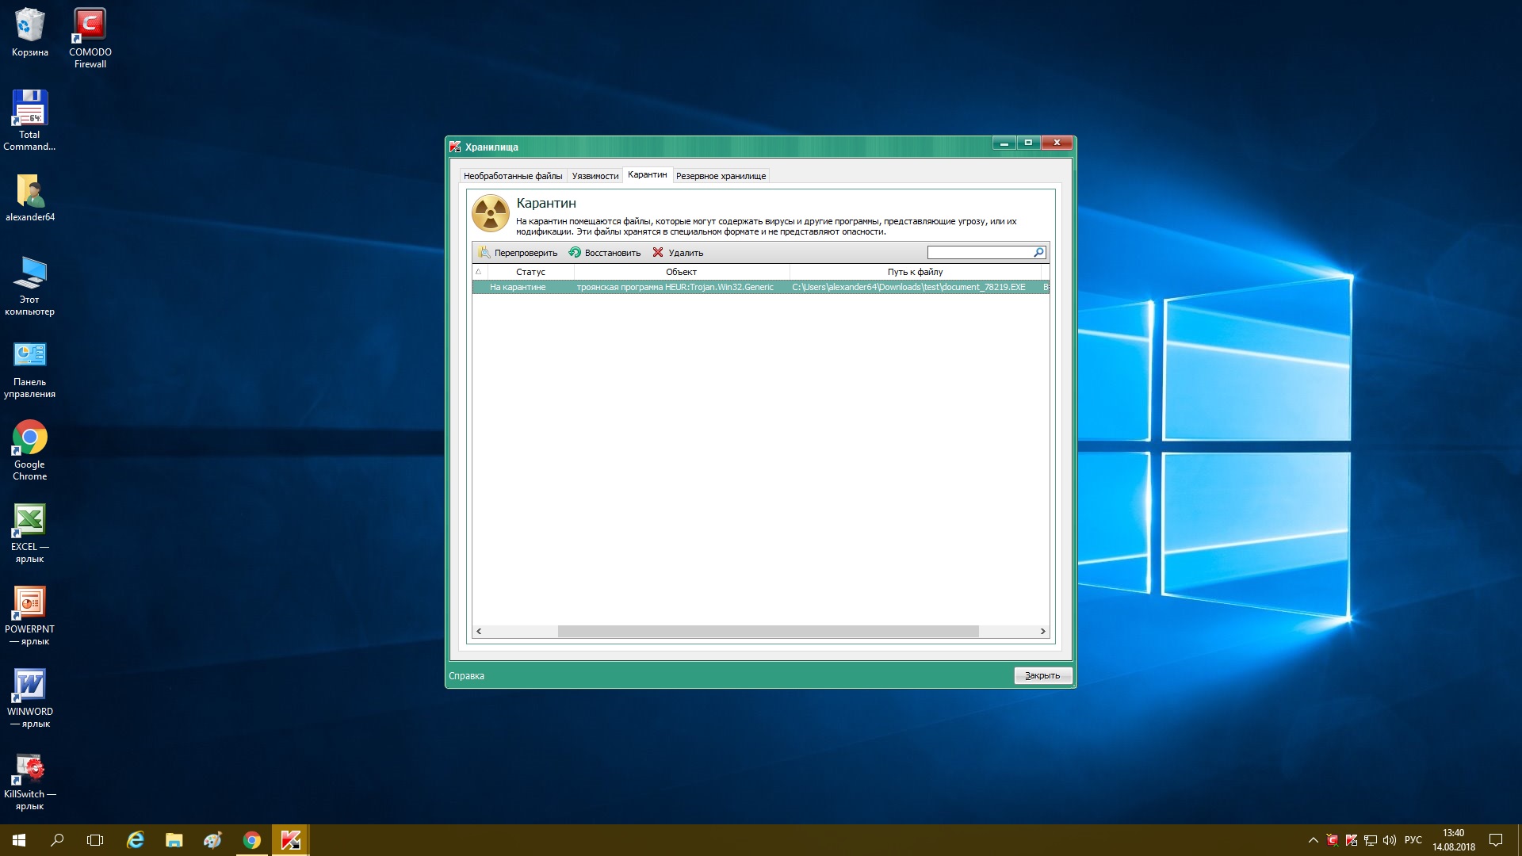Click the Закрыть button

pos(1042,675)
